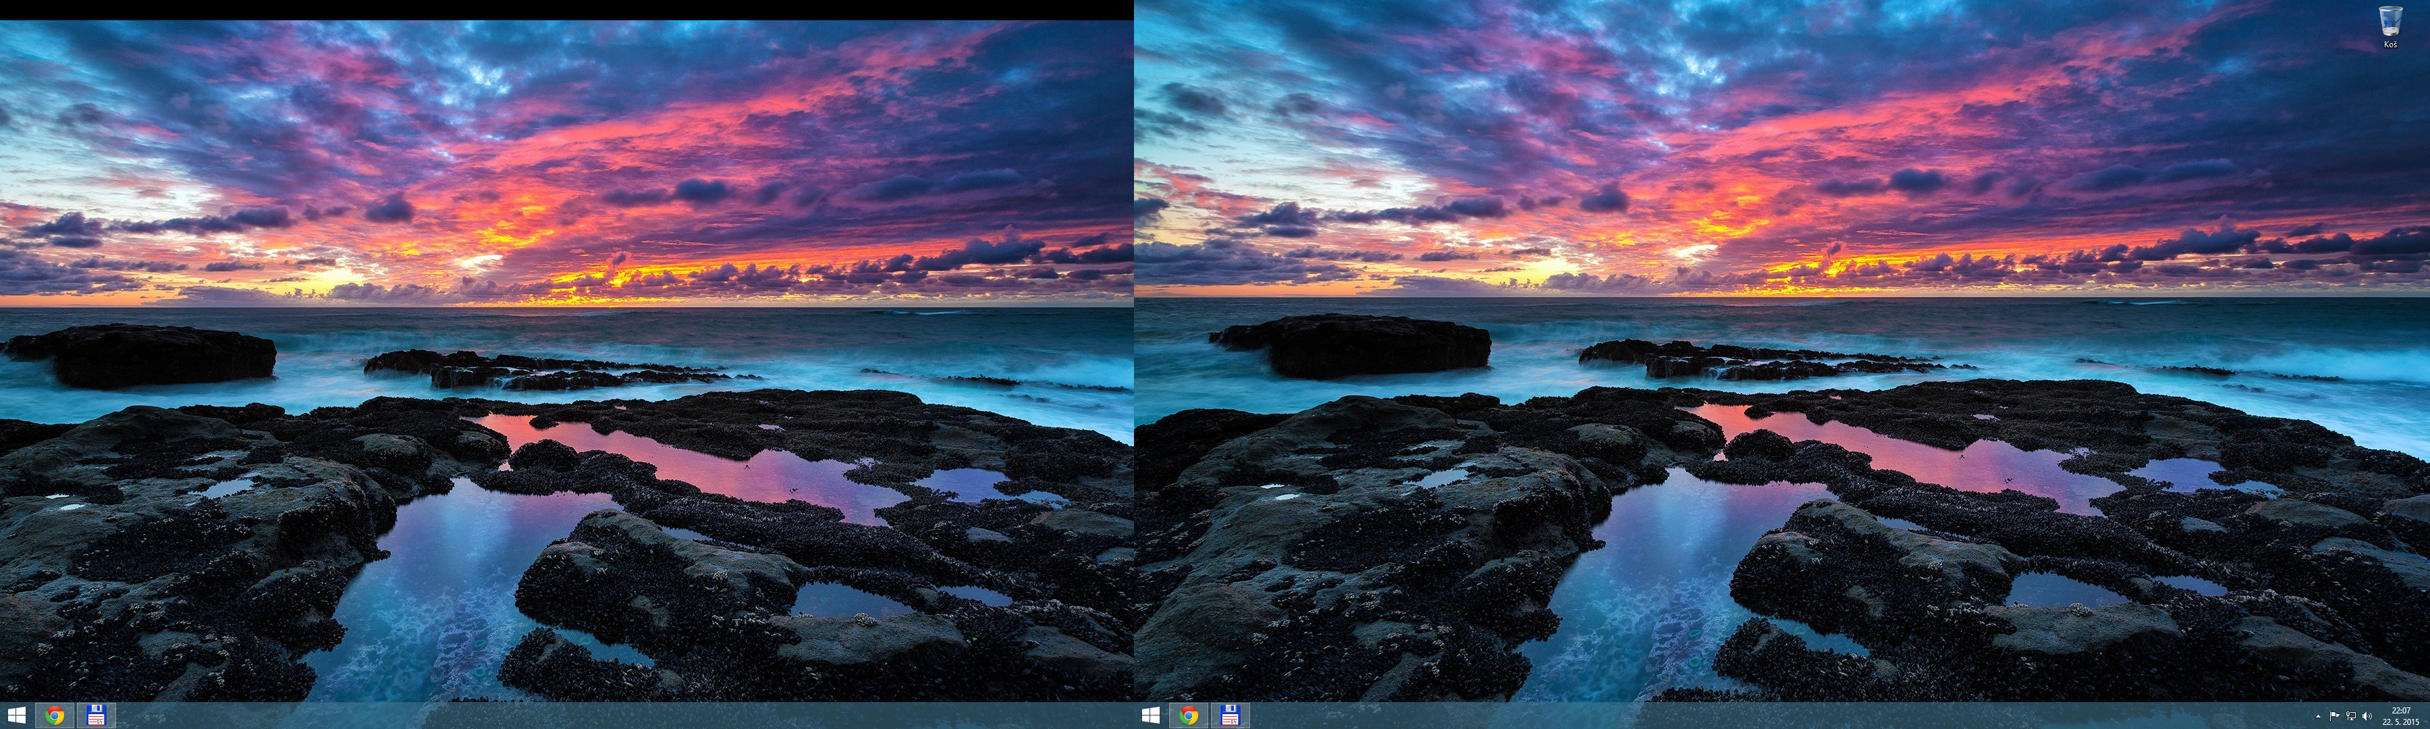Click black strip atop left monitor
Image resolution: width=2430 pixels, height=729 pixels.
pos(566,9)
